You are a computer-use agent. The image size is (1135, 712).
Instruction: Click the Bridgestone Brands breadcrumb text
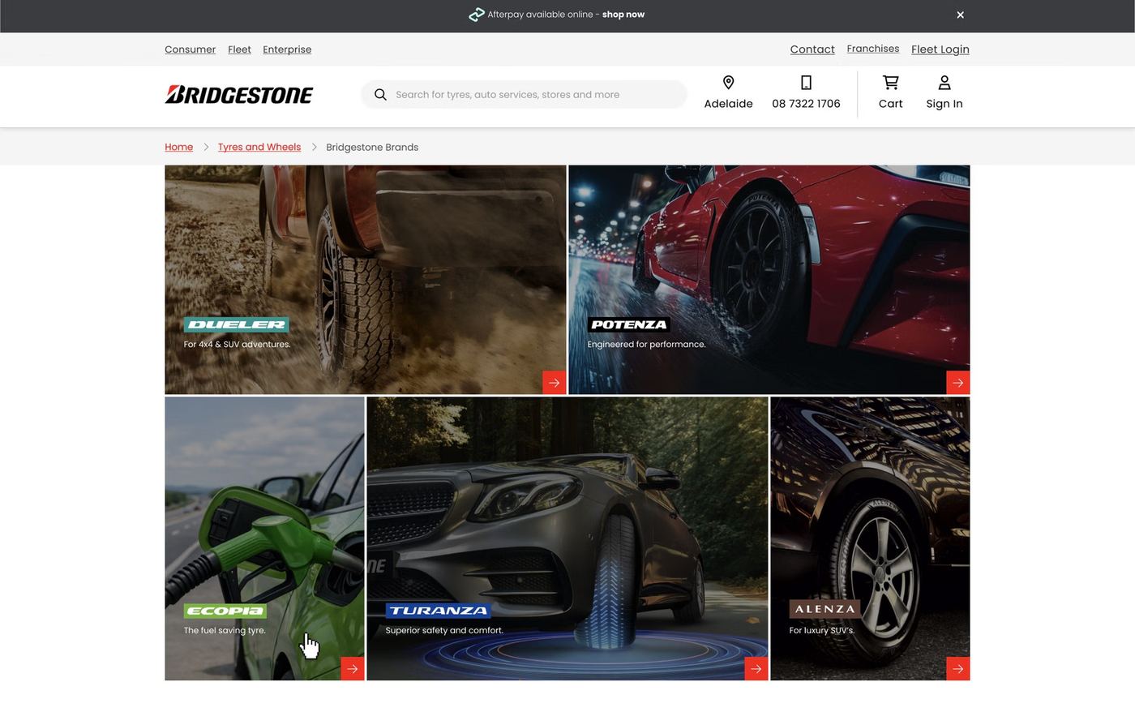(x=372, y=147)
